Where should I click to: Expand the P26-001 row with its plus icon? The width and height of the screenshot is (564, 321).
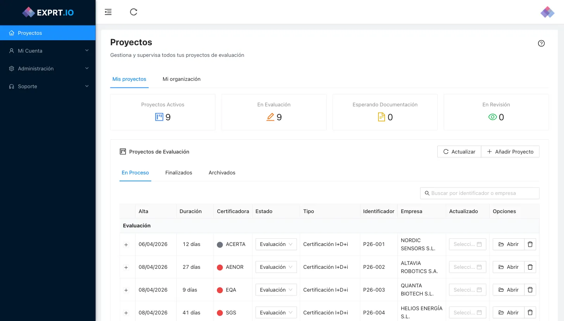(126, 245)
